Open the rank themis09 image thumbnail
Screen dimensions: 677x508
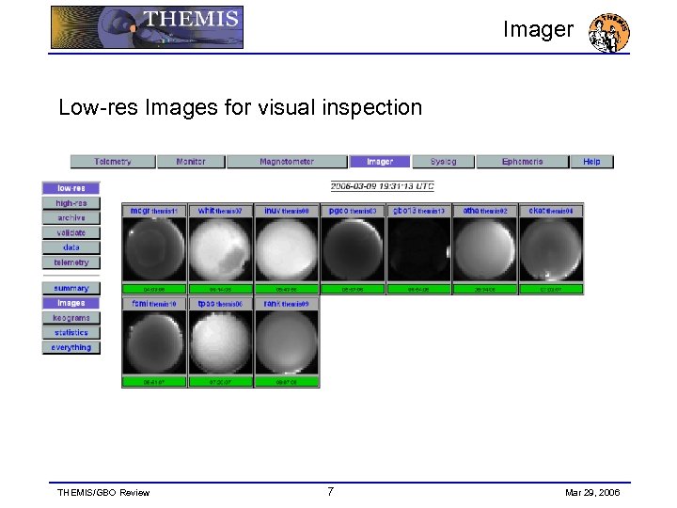coord(287,342)
